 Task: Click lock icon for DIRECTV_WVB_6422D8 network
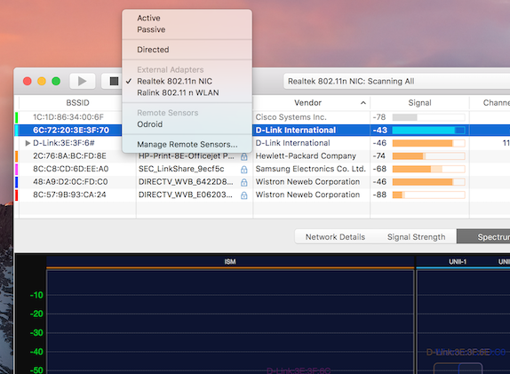(244, 182)
